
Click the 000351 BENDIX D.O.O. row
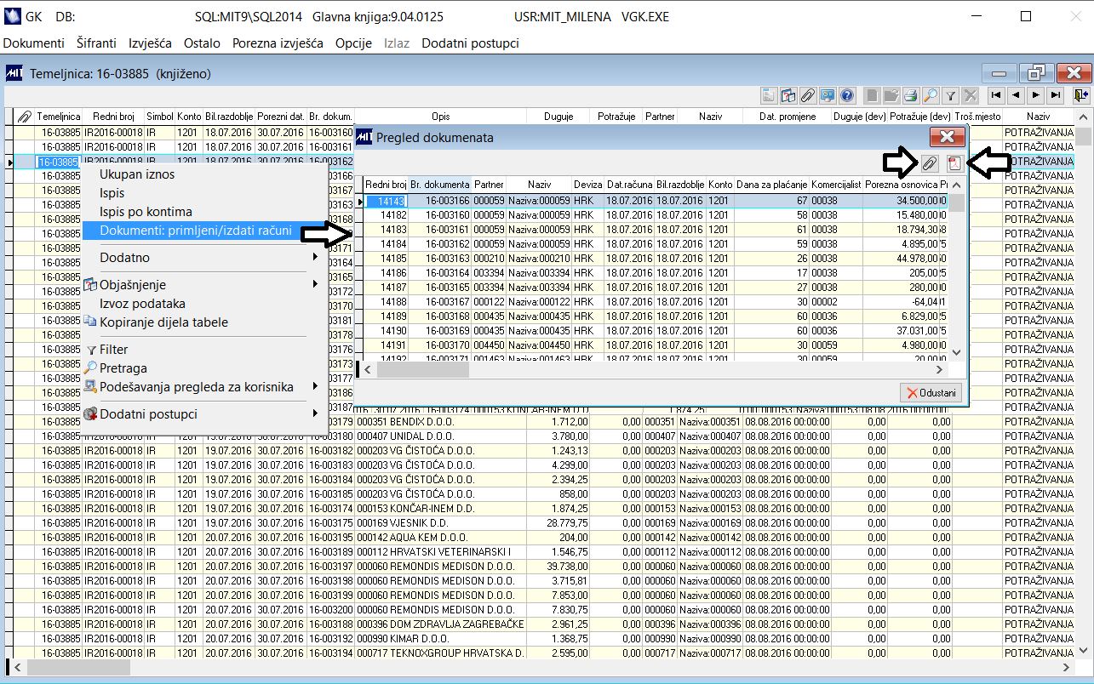tap(545, 421)
